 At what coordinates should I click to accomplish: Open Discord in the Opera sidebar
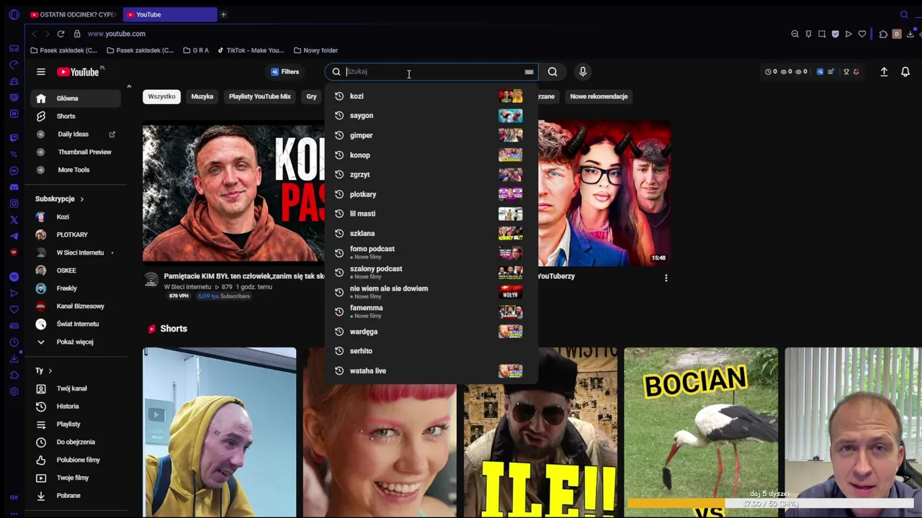click(x=14, y=187)
